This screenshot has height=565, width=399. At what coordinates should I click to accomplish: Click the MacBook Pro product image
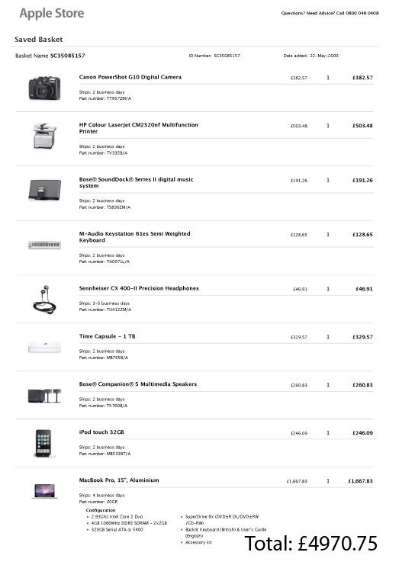(x=45, y=491)
